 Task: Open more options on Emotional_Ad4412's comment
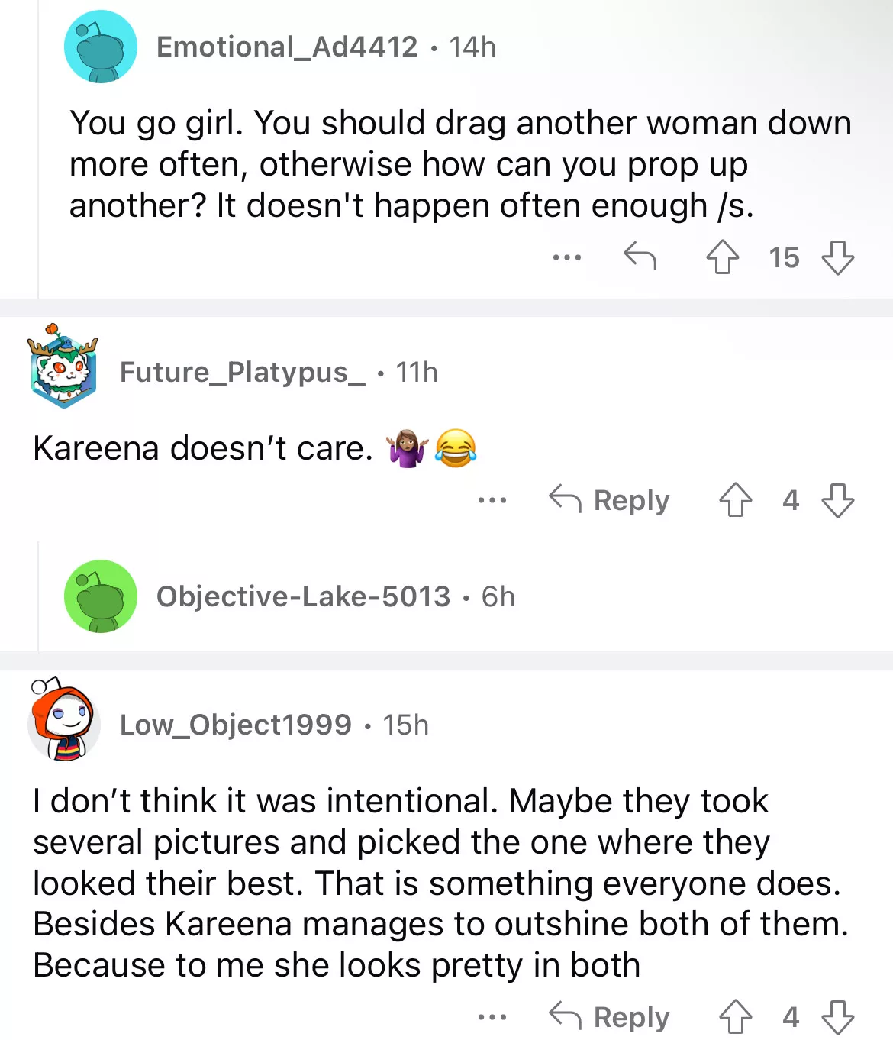pos(567,257)
